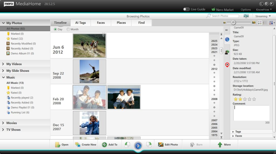This screenshot has width=276, height=154.
Task: Jump to top of timeline
Action: coord(221,34)
